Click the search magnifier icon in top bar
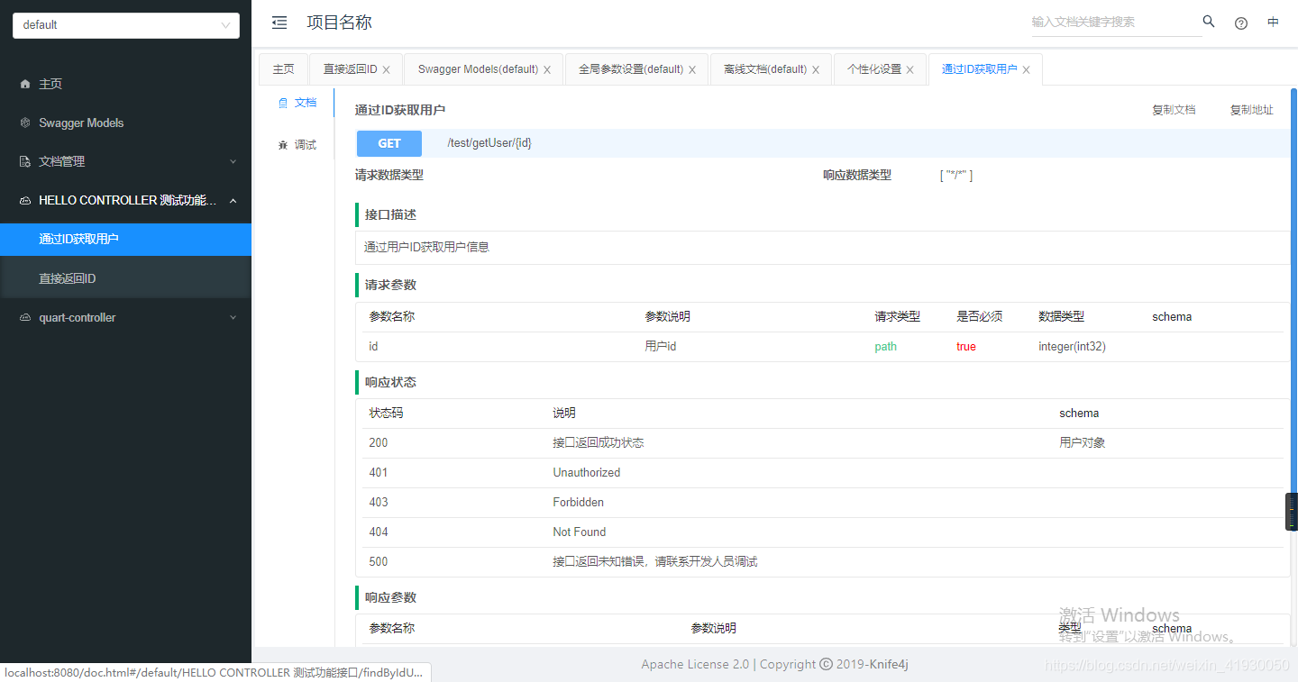 coord(1209,21)
